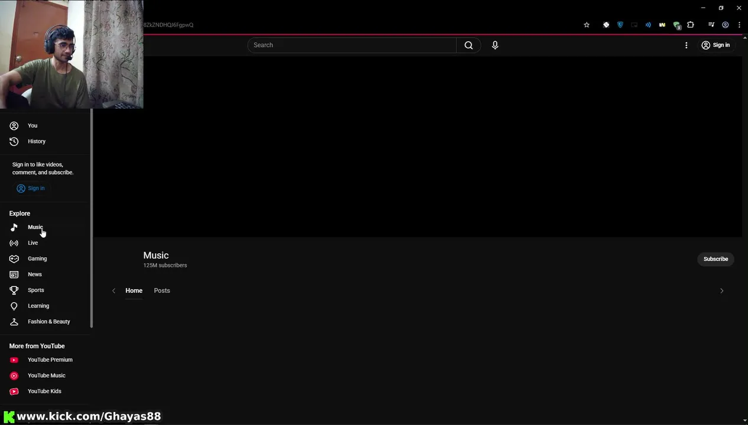Open the Chrome three-dot menu

pos(739,25)
